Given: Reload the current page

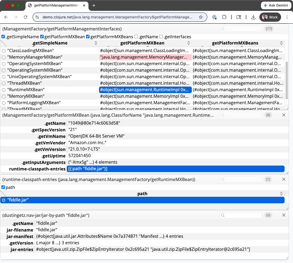Looking at the screenshot, I should click(26, 17).
